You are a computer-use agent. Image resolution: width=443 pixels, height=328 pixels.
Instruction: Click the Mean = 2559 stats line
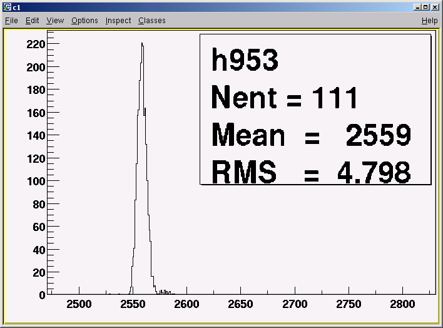(x=311, y=135)
